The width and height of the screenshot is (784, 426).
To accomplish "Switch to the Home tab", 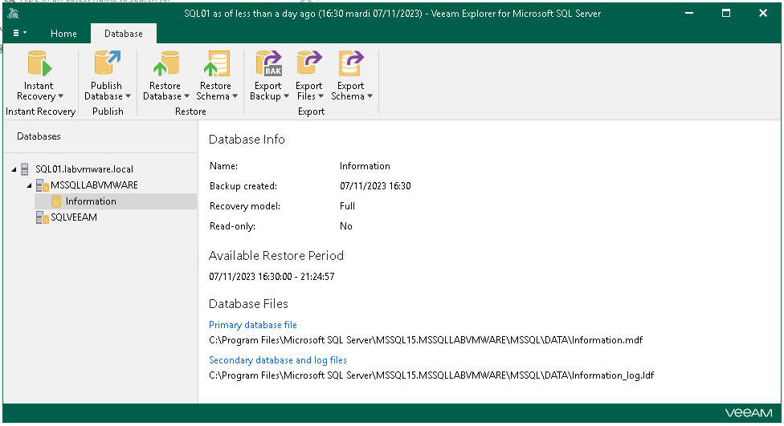I will pyautogui.click(x=63, y=34).
